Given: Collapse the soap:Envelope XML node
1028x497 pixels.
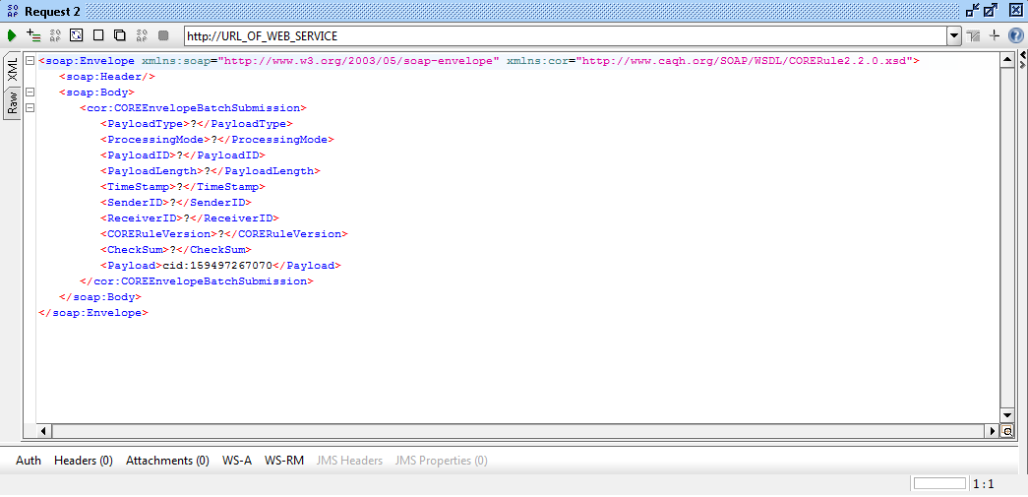Looking at the screenshot, I should click(x=30, y=61).
